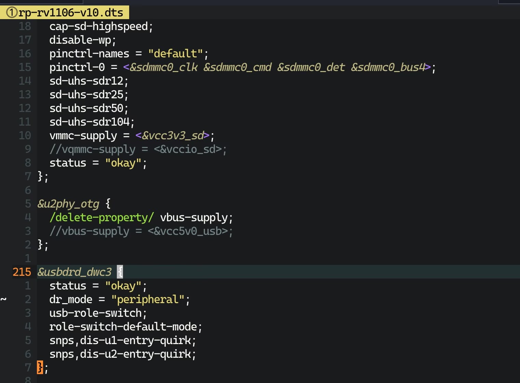Click the tilde change marker in gutter
This screenshot has height=383, width=520.
point(3,299)
